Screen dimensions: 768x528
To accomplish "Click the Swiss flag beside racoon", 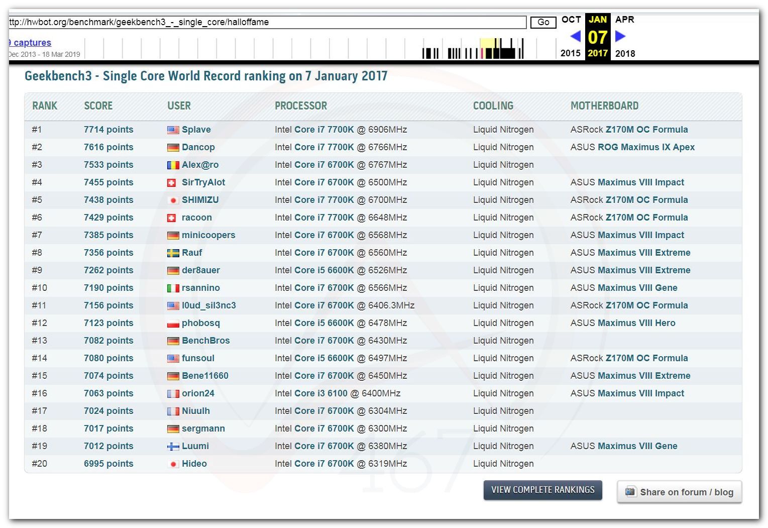I will pos(171,218).
